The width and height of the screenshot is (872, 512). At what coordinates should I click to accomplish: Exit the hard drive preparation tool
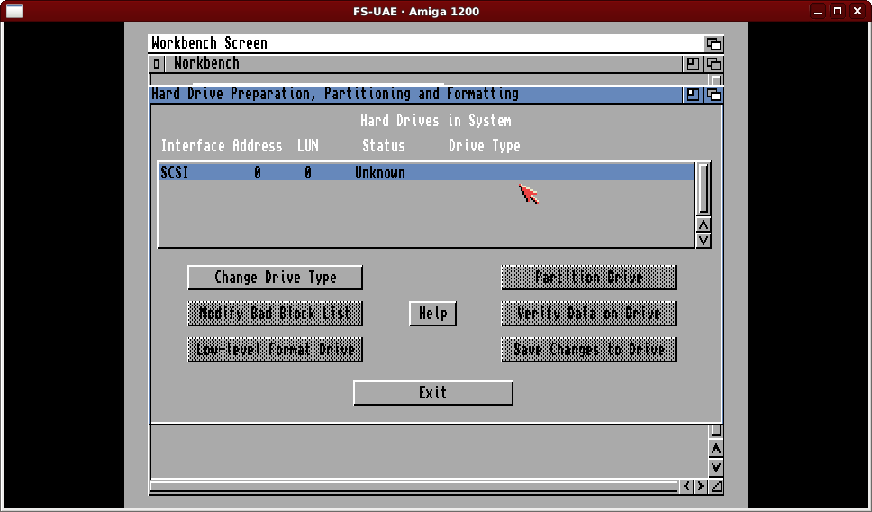pyautogui.click(x=432, y=392)
